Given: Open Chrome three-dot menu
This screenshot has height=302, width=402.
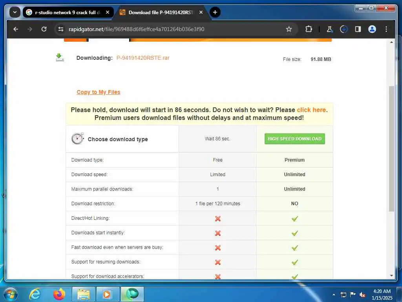Looking at the screenshot, I should (x=386, y=29).
